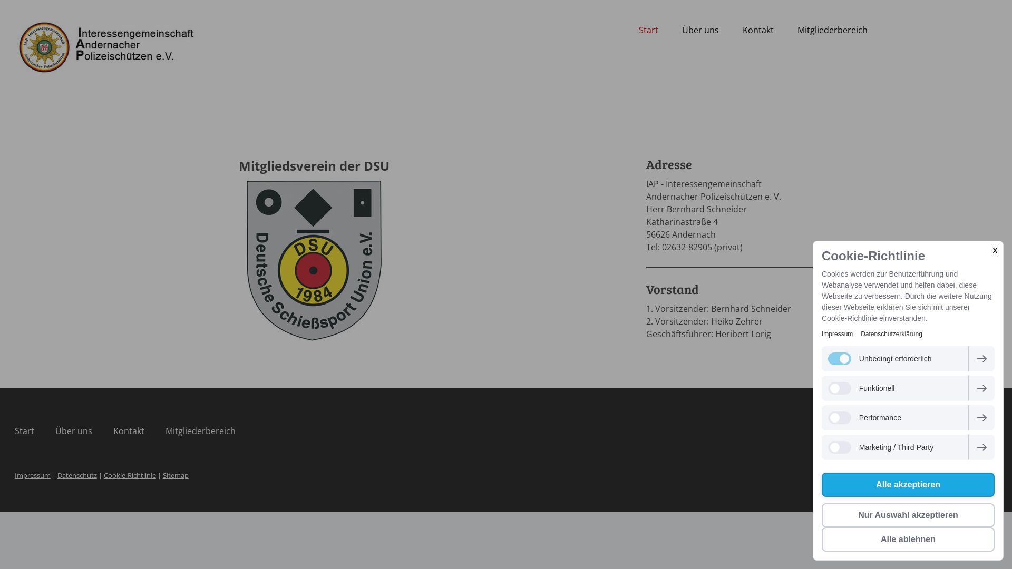Click the IAP club logo in header
1012x569 pixels.
pyautogui.click(x=106, y=47)
